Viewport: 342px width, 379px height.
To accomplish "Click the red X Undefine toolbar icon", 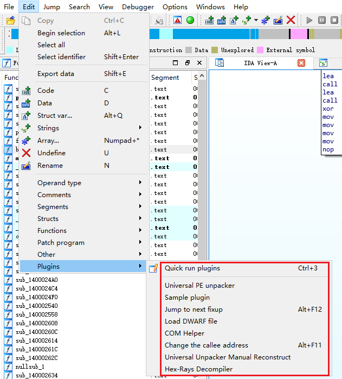I will [x=291, y=20].
